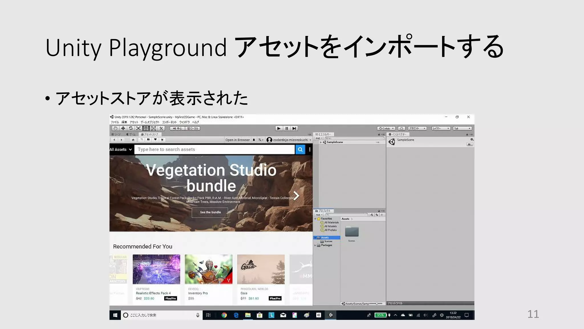Click Open in Browser button
Image resolution: width=584 pixels, height=329 pixels.
[x=237, y=140]
